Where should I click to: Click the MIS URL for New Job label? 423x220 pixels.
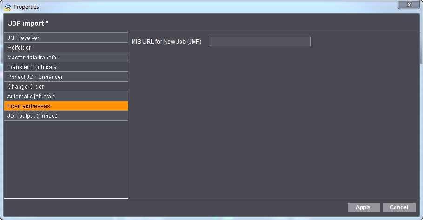[x=166, y=42]
